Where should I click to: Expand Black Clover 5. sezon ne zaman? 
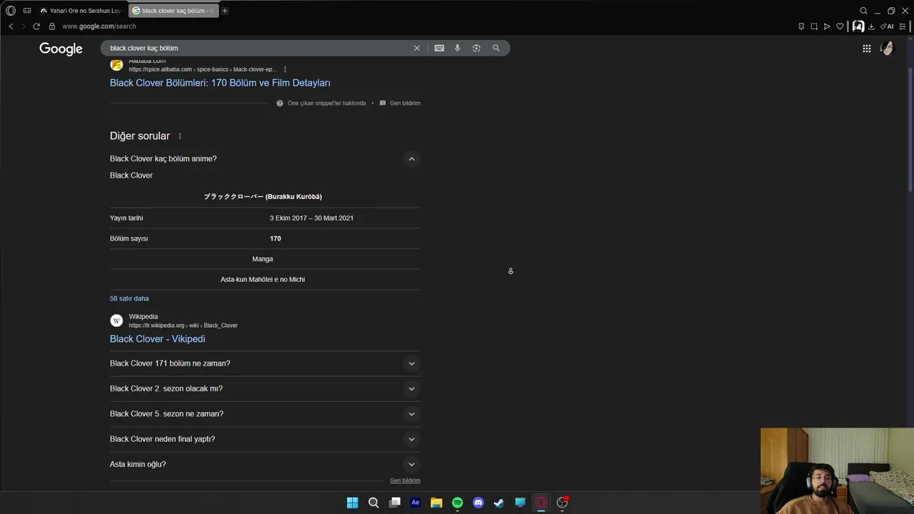coord(265,413)
